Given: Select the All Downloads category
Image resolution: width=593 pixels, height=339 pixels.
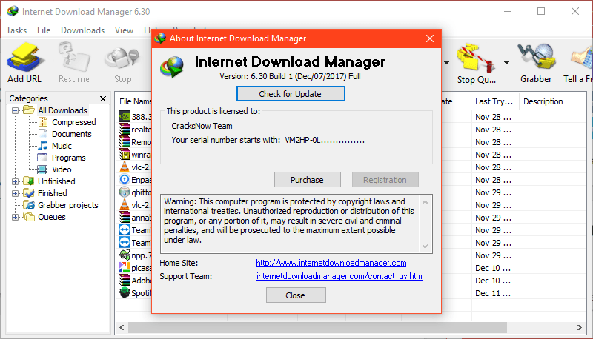Looking at the screenshot, I should click(x=62, y=110).
